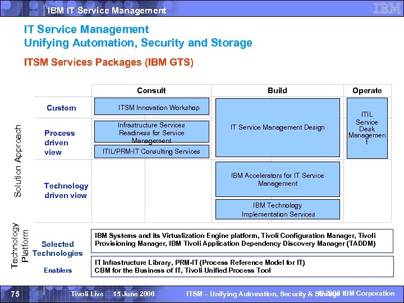The image size is (404, 303).
Task: Select the ITSM Innovation Workshop box
Action: pyautogui.click(x=151, y=106)
